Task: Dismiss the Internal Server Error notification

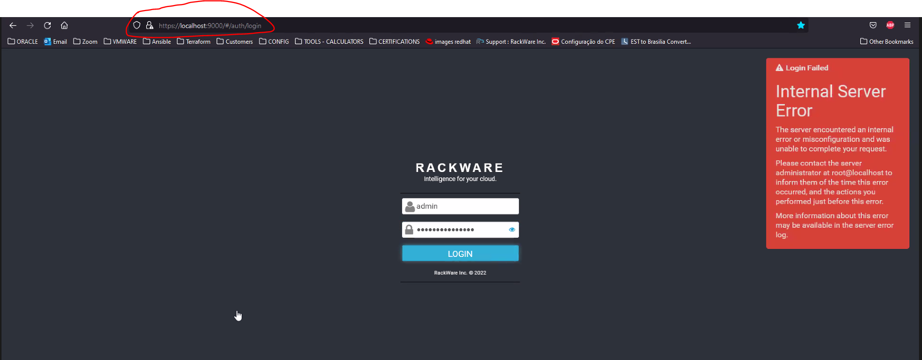Action: [x=838, y=153]
